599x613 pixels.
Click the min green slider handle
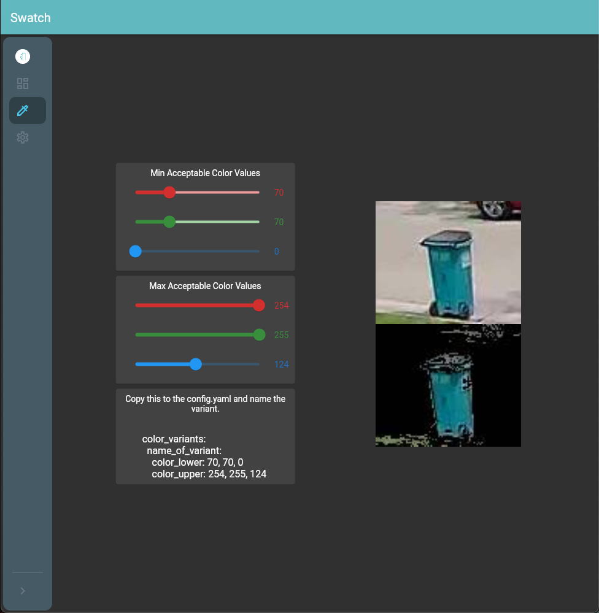170,222
